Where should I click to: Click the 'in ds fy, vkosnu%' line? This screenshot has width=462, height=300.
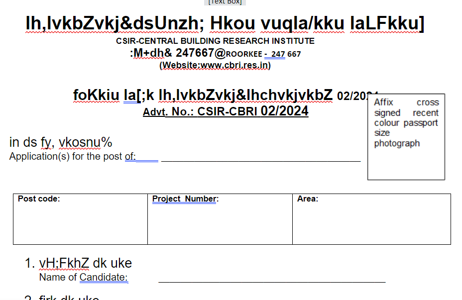point(61,142)
